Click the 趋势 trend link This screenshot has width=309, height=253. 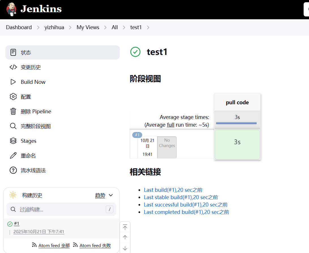[x=100, y=195]
